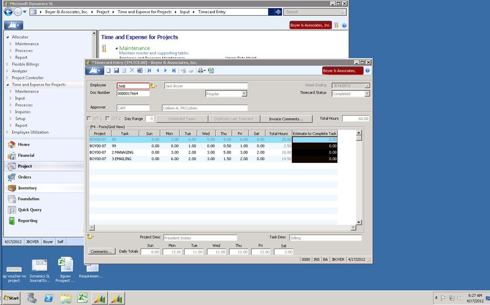The width and height of the screenshot is (490, 305).
Task: Click the New record icon in Timecard Entry toolbar
Action: click(109, 71)
